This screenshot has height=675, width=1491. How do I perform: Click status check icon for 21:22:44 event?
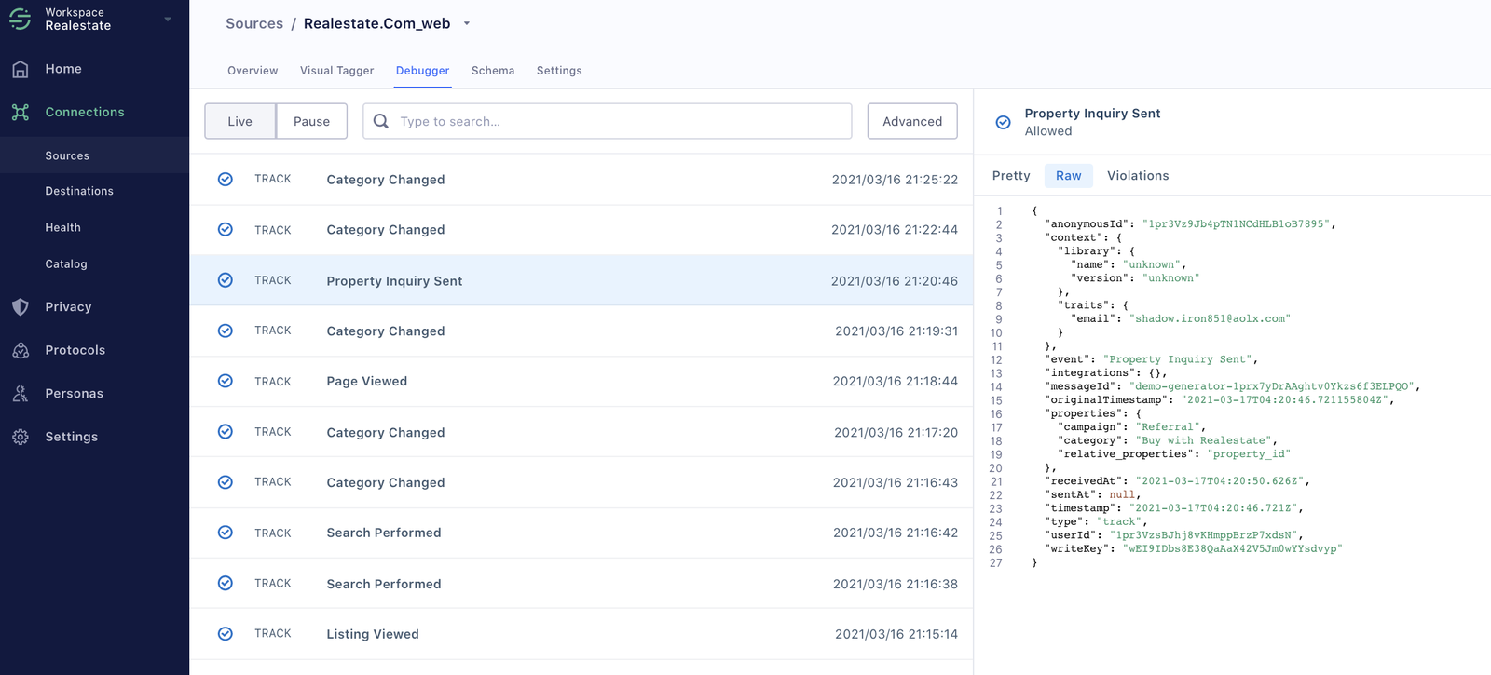pos(226,229)
